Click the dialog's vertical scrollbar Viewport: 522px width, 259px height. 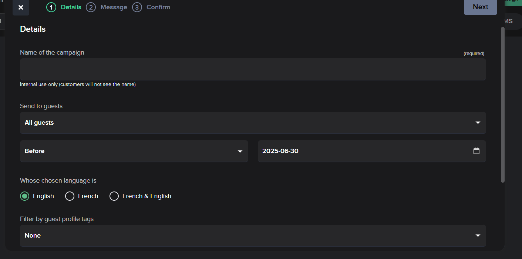(502, 105)
